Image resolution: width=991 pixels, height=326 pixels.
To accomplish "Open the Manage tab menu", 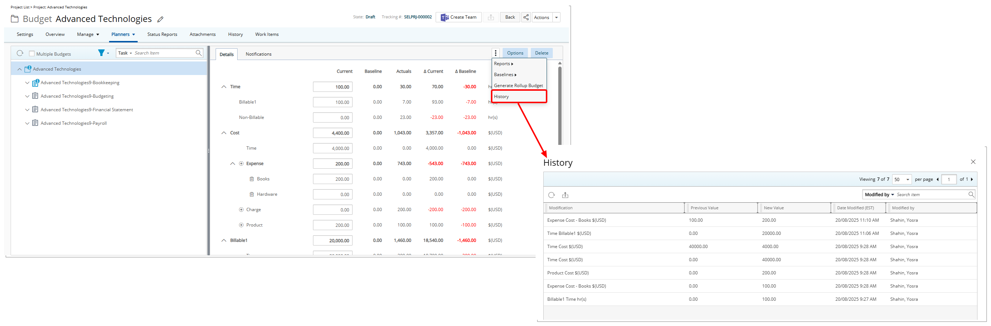I will [x=88, y=34].
